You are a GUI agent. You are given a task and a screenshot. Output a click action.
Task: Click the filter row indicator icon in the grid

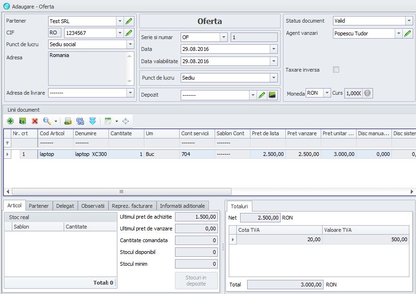8,143
